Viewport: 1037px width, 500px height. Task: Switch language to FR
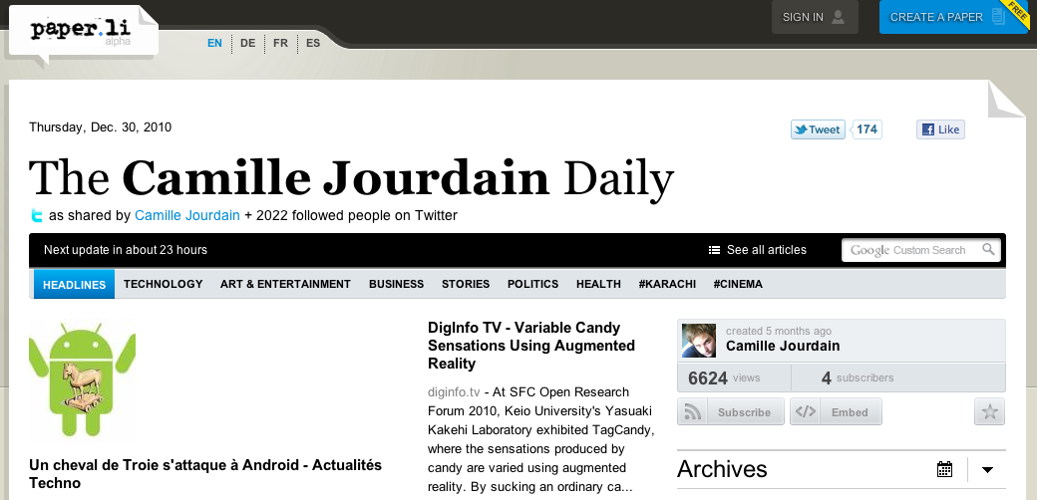[280, 43]
